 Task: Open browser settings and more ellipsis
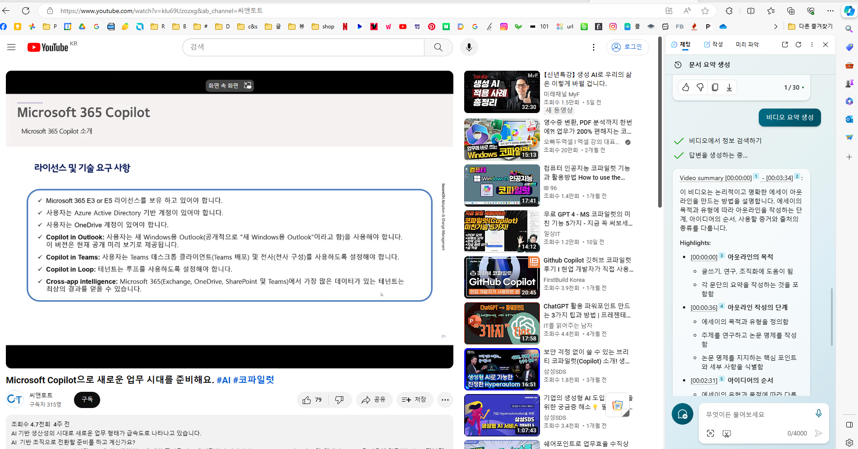point(830,11)
